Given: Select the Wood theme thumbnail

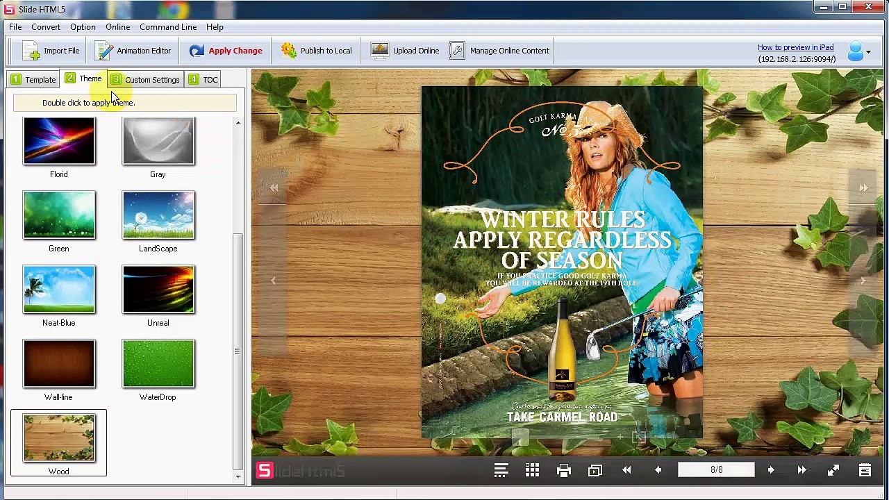Looking at the screenshot, I should pyautogui.click(x=59, y=438).
